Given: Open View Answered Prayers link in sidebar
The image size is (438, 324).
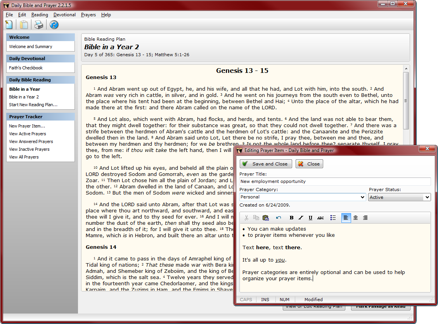Looking at the screenshot, I should coord(31,141).
